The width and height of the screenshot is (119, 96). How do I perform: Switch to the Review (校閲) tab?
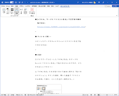tap(48, 6)
